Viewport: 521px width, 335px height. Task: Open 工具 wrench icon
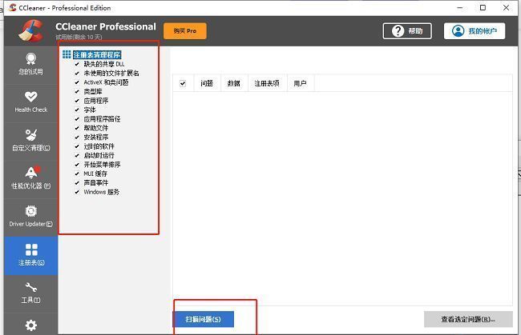[x=30, y=288]
